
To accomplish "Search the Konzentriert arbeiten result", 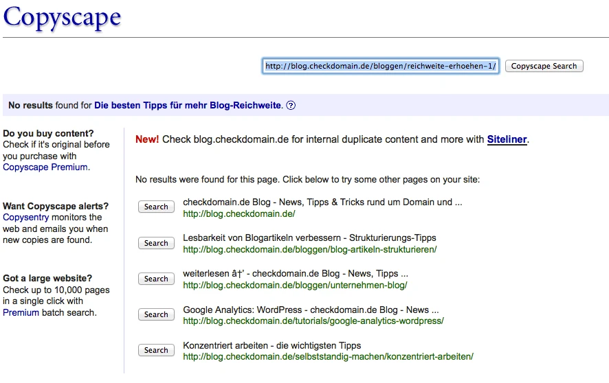I will tap(156, 350).
